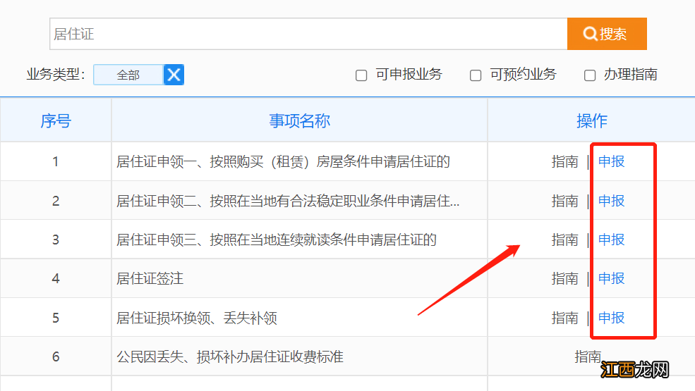The image size is (695, 391).
Task: Click the 序号 column header
Action: point(56,121)
